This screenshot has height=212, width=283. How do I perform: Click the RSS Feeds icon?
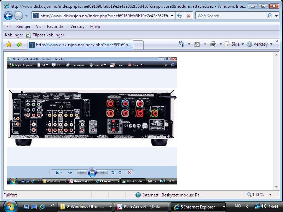(197, 45)
